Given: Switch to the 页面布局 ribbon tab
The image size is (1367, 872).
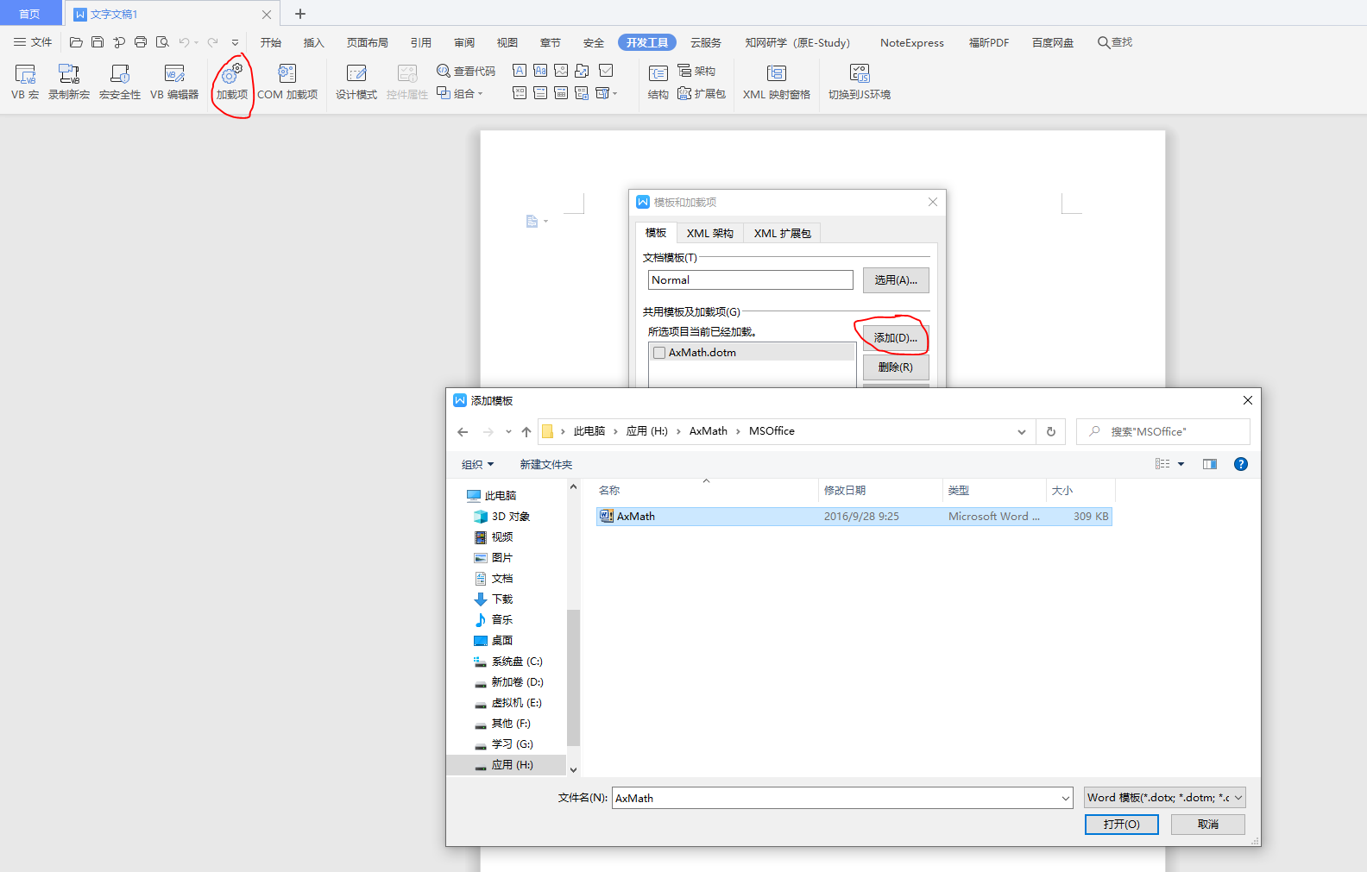Looking at the screenshot, I should tap(368, 42).
